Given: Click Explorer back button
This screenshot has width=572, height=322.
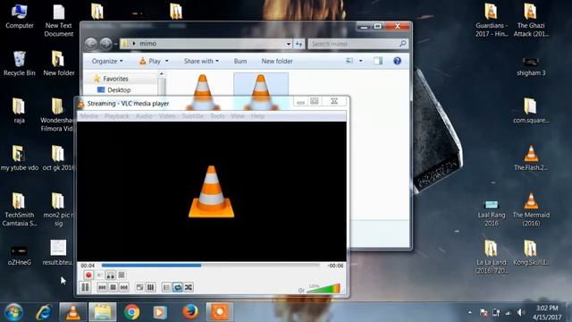Looking at the screenshot, I should click(91, 44).
